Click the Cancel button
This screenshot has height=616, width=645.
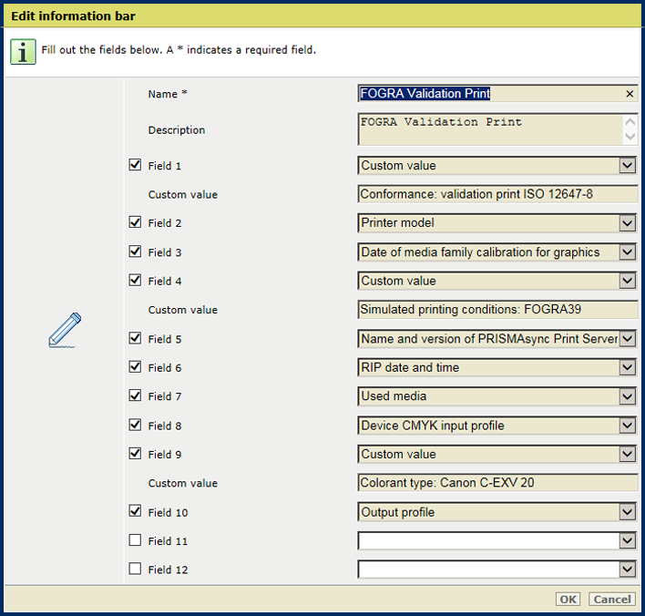pyautogui.click(x=611, y=599)
